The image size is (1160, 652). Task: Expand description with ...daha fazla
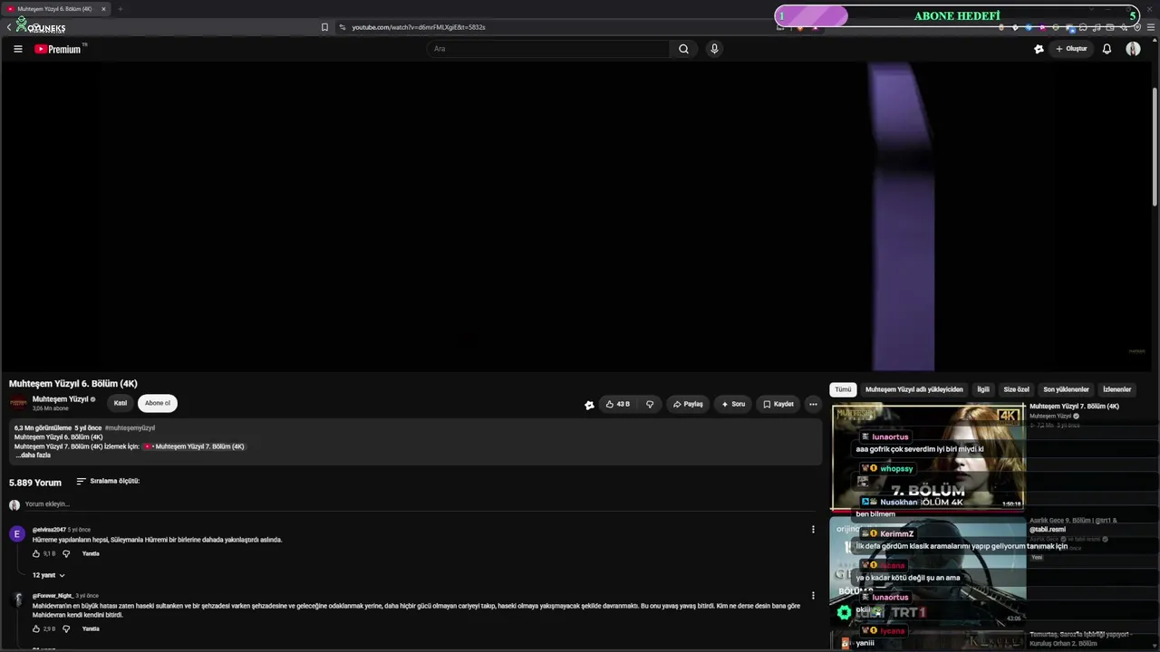33,455
